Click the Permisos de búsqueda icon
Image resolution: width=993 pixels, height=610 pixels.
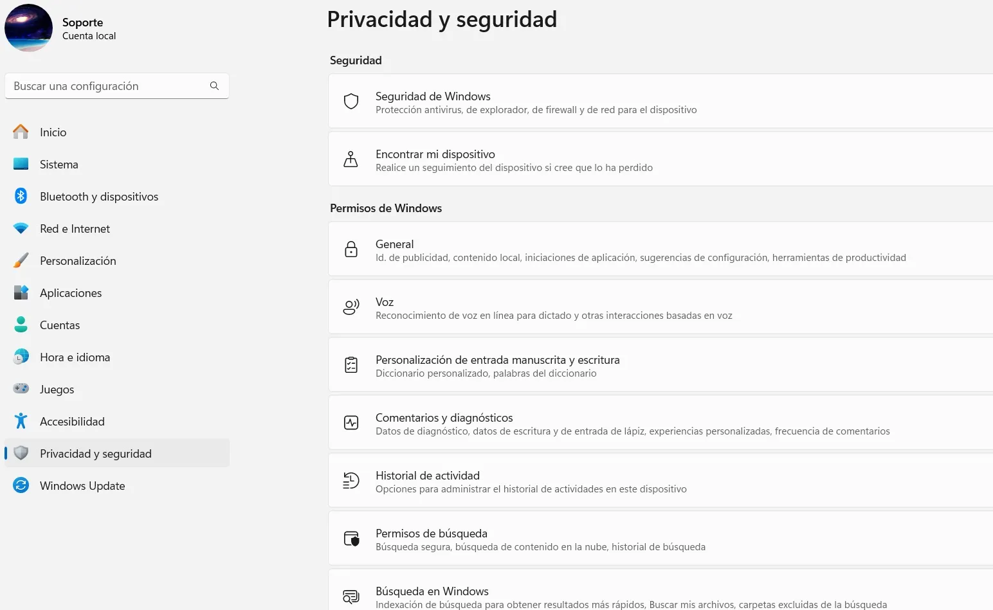coord(351,539)
